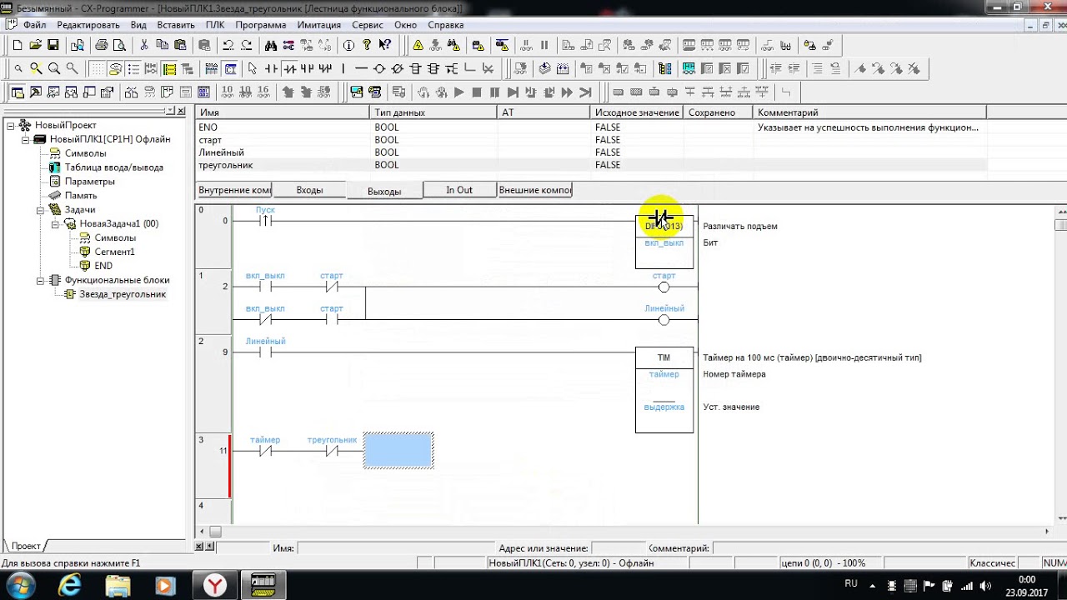Click the Copy icon in the toolbar
Image resolution: width=1067 pixels, height=600 pixels.
coord(162,45)
